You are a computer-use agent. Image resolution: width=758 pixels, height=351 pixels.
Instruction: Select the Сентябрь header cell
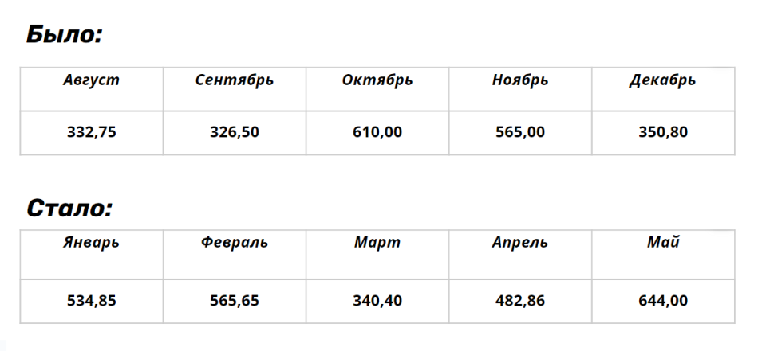[x=235, y=80]
